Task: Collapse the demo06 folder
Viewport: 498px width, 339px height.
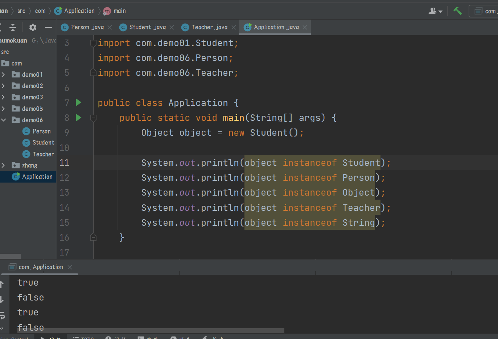Action: coord(3,120)
